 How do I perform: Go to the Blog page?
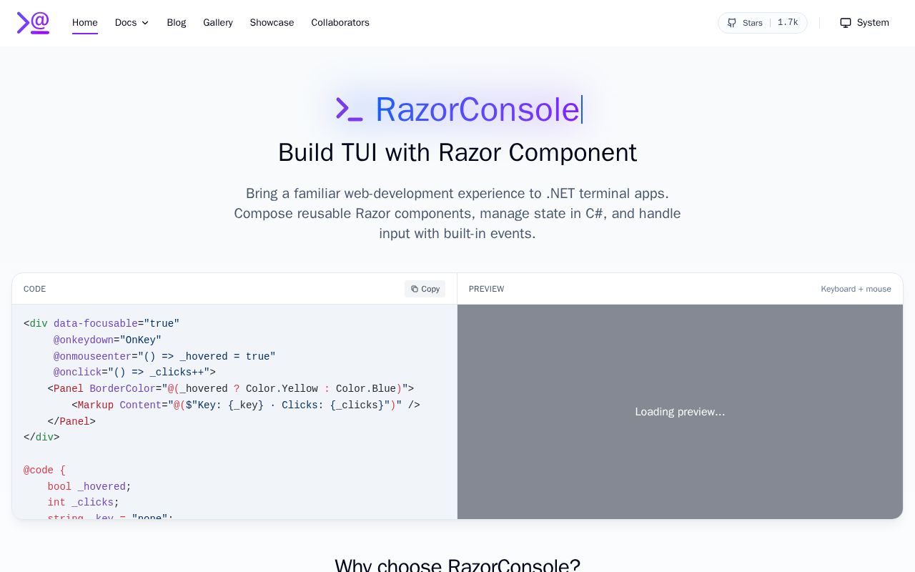pos(177,23)
